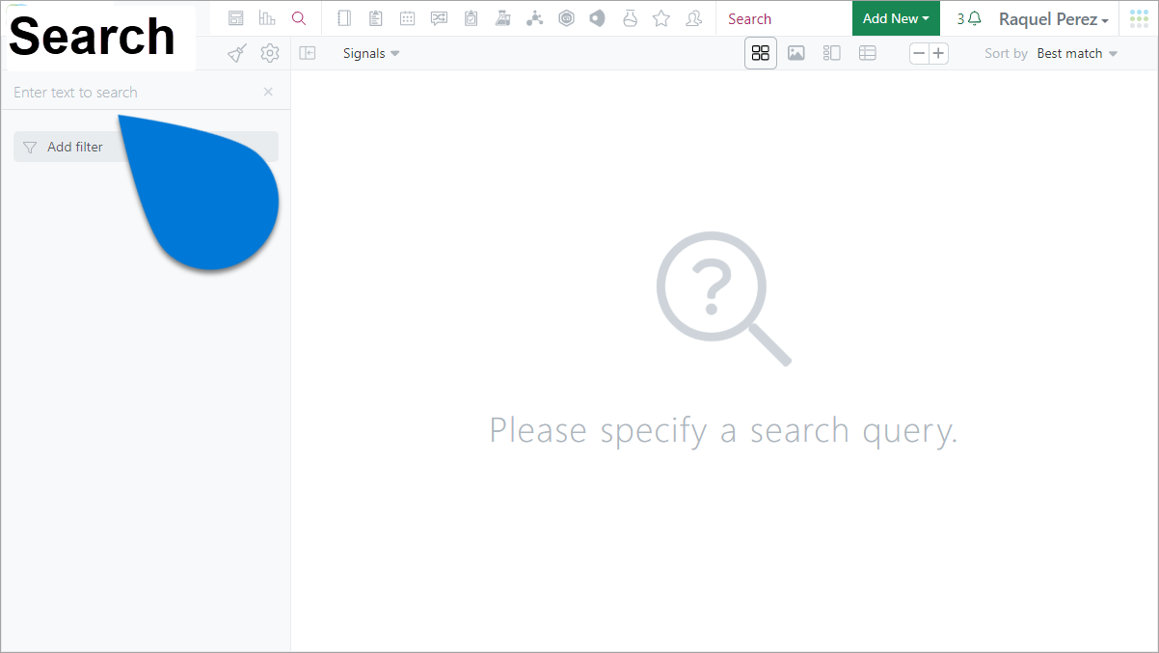Open the colored dots apps grid
Screen dimensions: 1159x653
1139,18
